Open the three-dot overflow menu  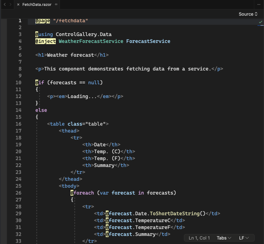[x=259, y=5]
